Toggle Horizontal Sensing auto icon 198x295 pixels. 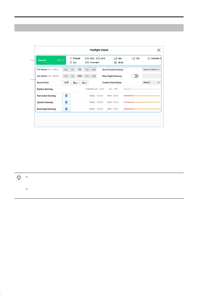coord(66,96)
